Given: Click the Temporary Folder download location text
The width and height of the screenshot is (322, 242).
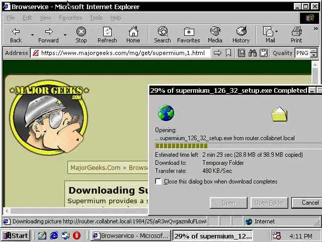Looking at the screenshot, I should tap(223, 163).
